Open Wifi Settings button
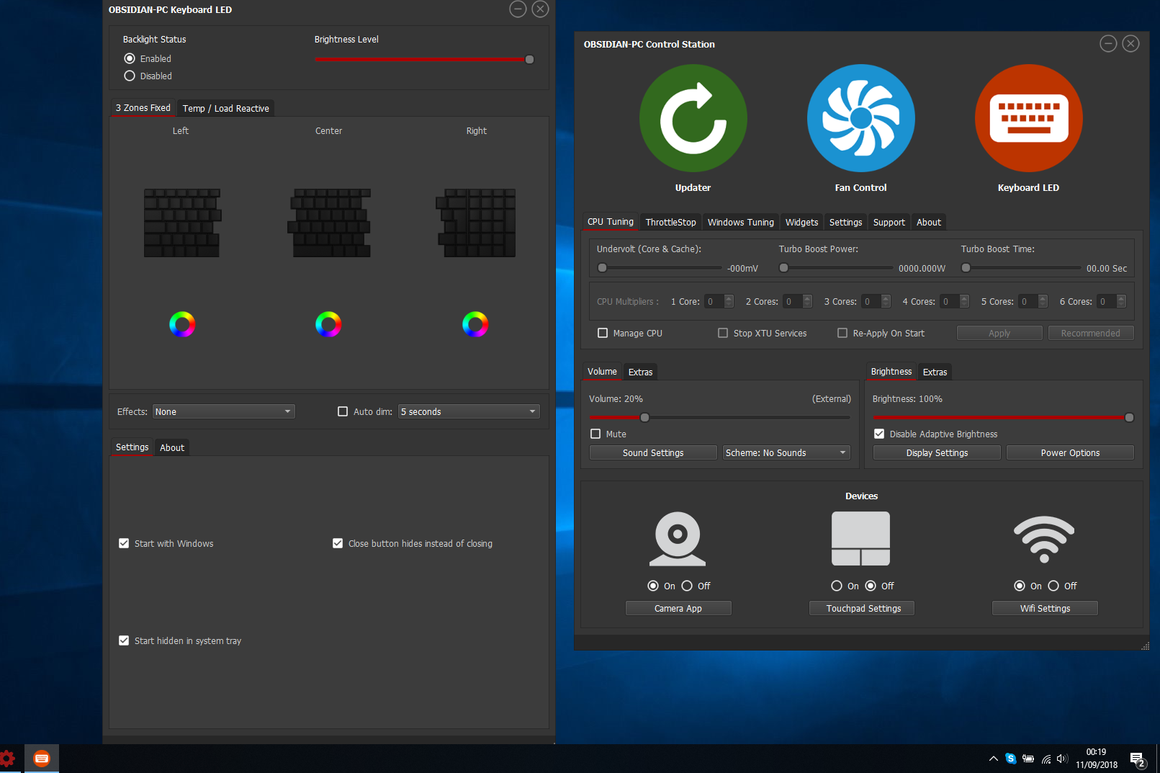This screenshot has height=773, width=1160. tap(1045, 608)
